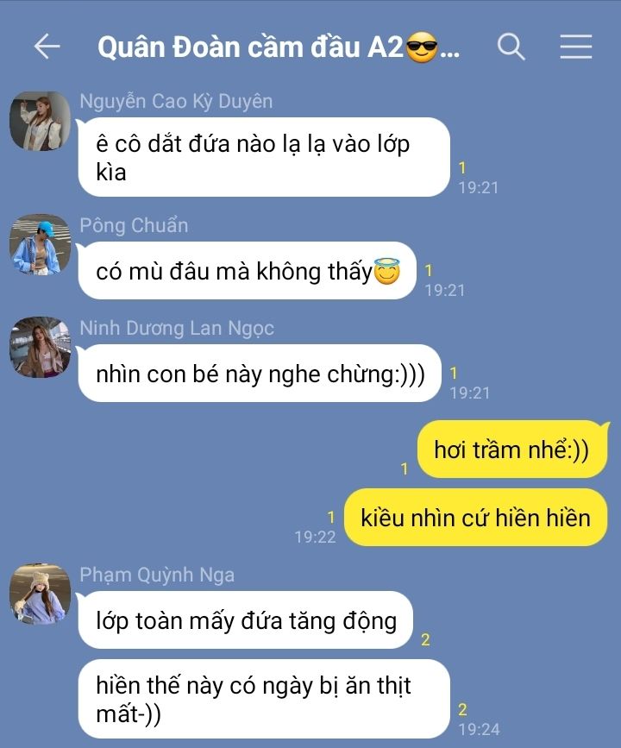View Ninh Dương Lan Ngọc's avatar
The width and height of the screenshot is (621, 748).
click(x=40, y=348)
